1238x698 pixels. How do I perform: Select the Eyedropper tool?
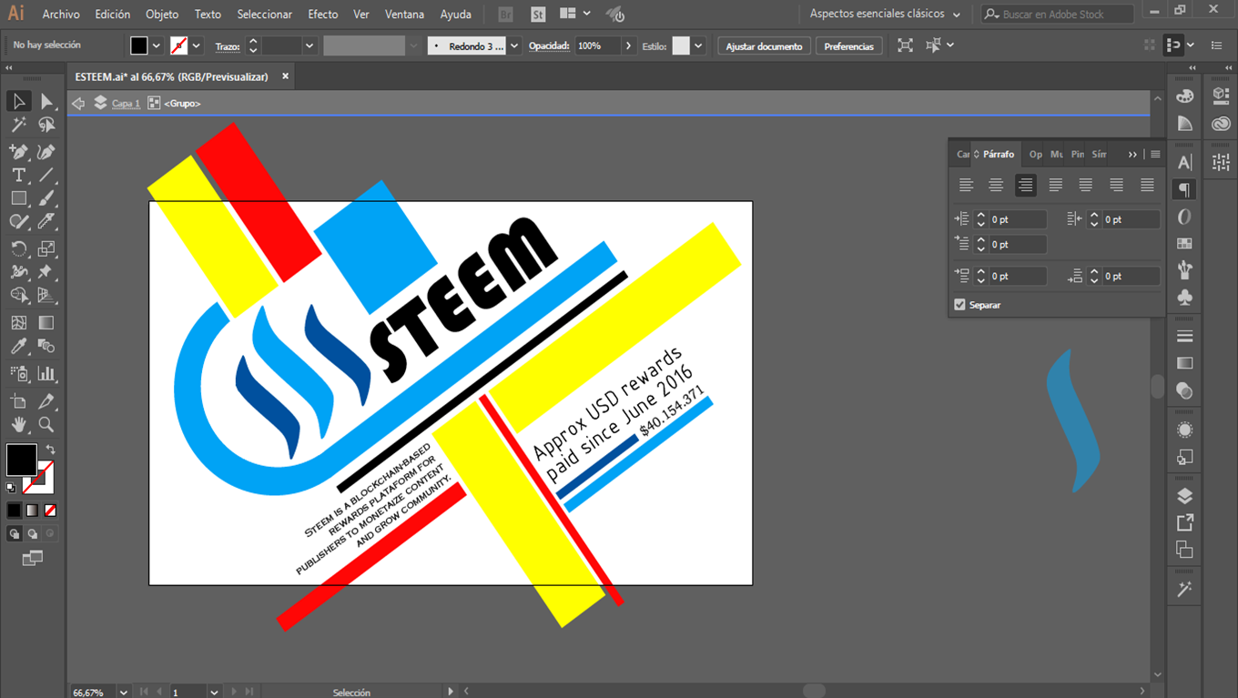point(18,347)
